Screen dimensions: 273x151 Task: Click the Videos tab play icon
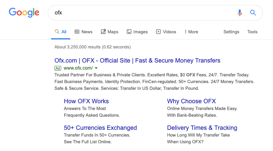pyautogui.click(x=158, y=32)
